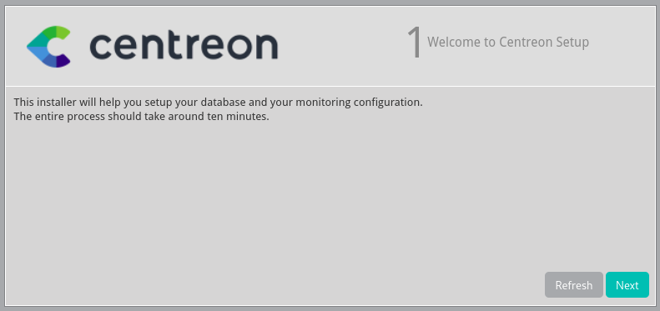
Task: Click the light blue segment of the logo
Action: (37, 53)
